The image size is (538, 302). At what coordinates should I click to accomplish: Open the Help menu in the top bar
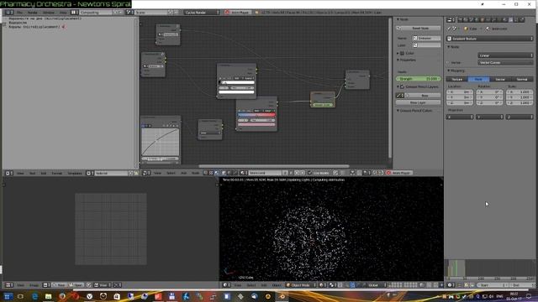pyautogui.click(x=63, y=13)
